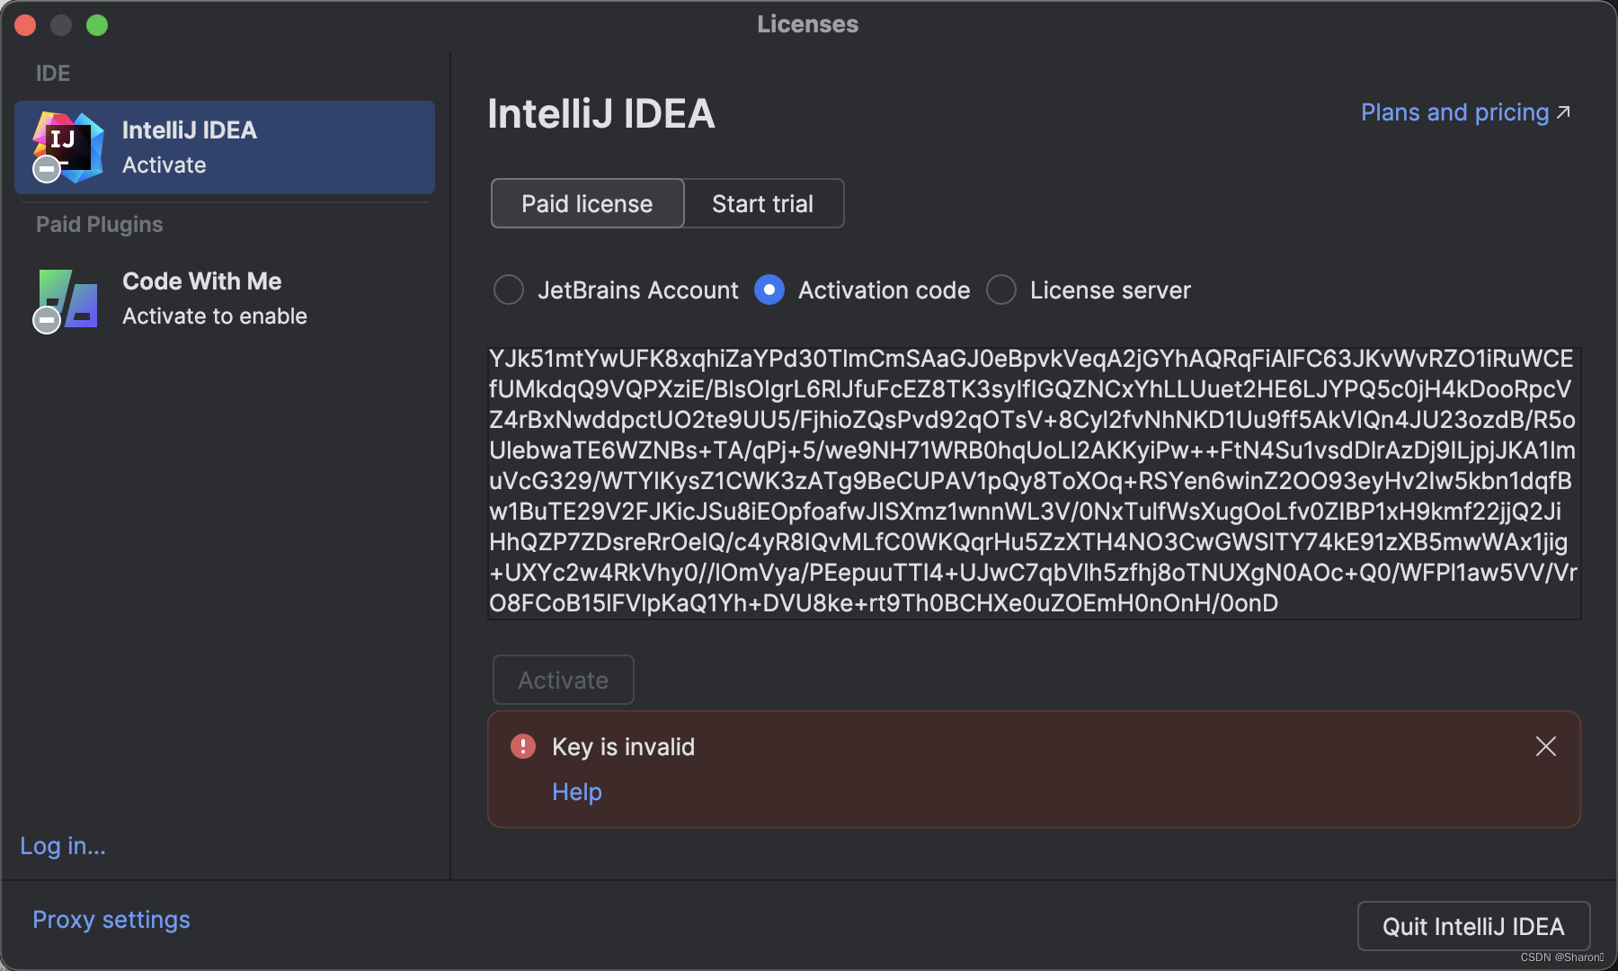
Task: Click the Key is invalid message text
Action: (623, 746)
